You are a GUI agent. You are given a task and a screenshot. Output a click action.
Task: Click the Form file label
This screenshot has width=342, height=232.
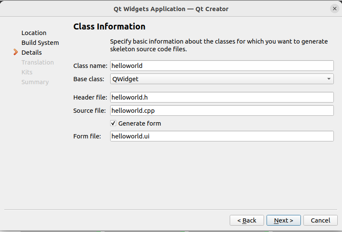click(x=87, y=136)
